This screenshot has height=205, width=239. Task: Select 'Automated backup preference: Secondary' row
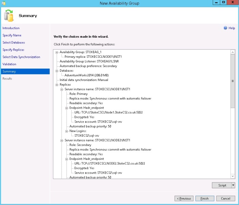click(x=88, y=66)
